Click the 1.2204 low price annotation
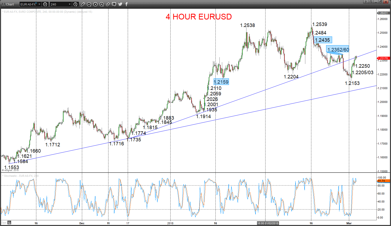The image size is (391, 226). click(291, 77)
